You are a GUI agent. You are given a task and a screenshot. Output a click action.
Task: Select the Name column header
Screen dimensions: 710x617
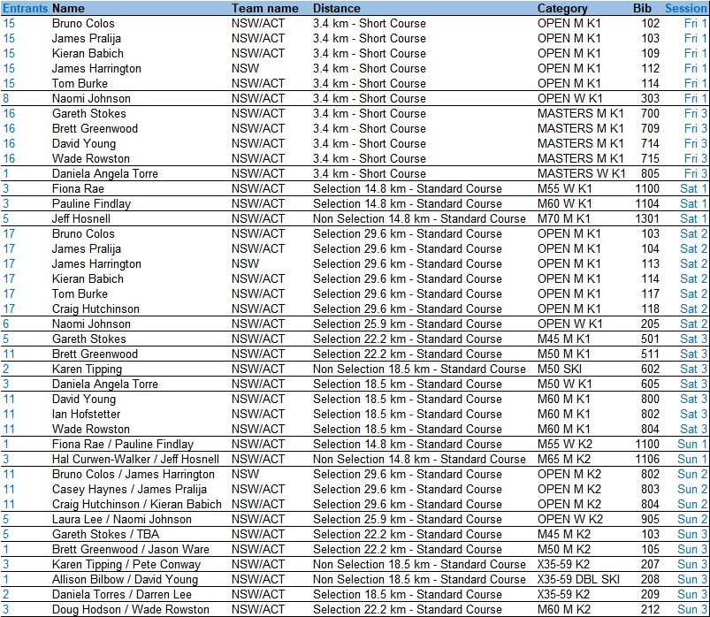[x=68, y=8]
